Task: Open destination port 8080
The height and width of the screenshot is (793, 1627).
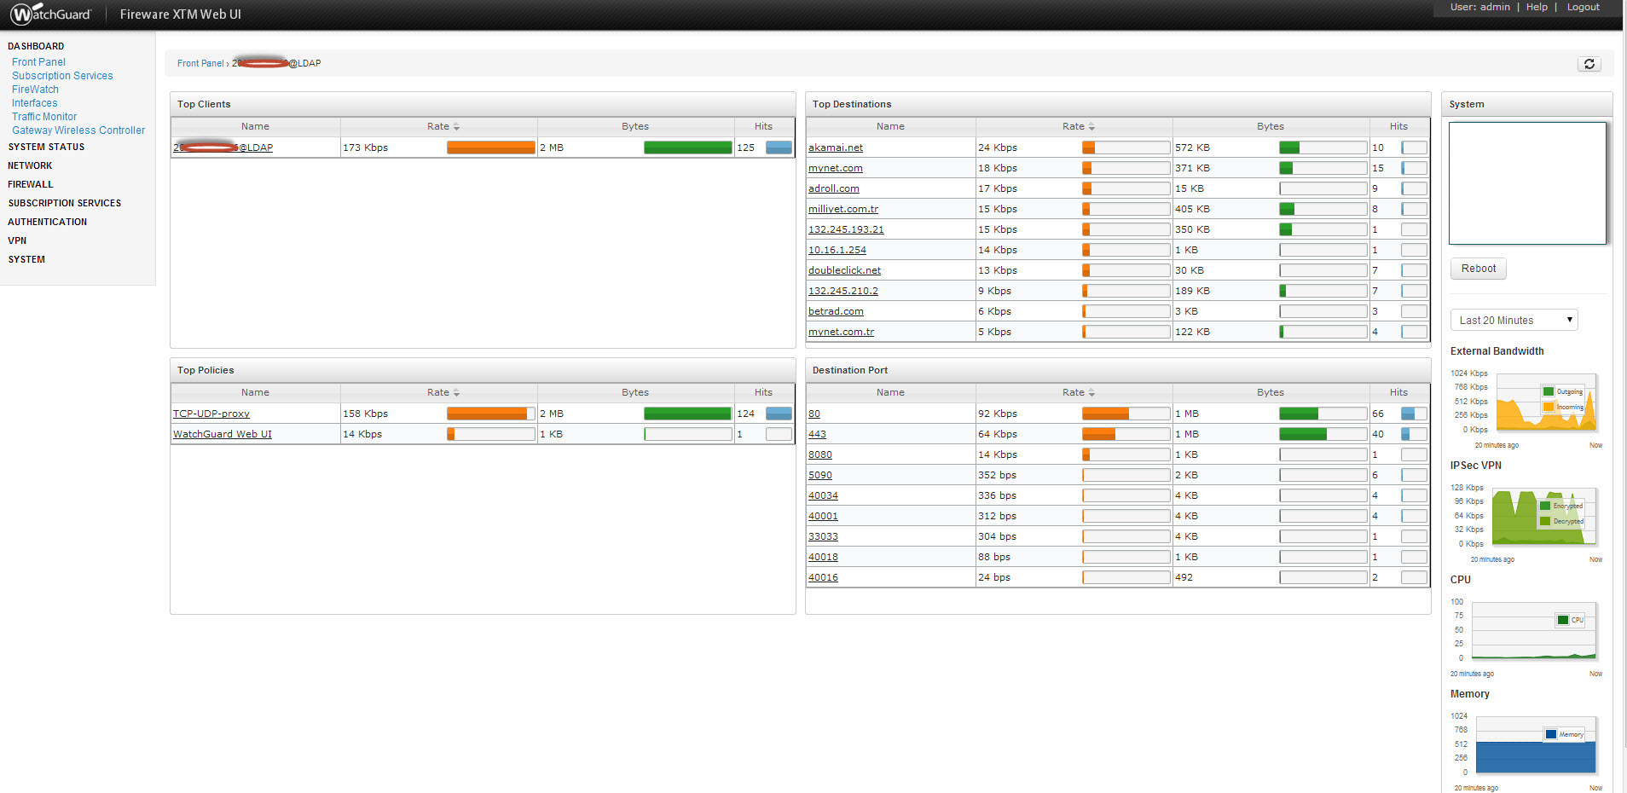Action: click(820, 454)
